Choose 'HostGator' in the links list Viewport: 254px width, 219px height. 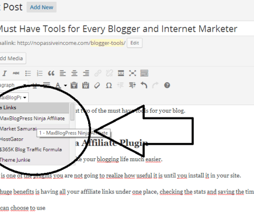(34, 139)
